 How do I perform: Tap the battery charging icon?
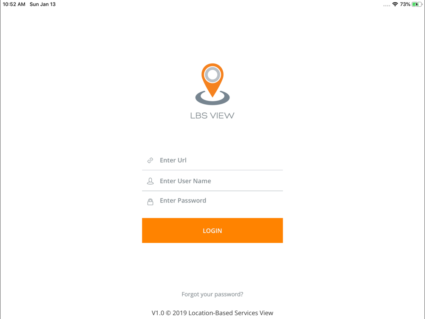pos(416,4)
